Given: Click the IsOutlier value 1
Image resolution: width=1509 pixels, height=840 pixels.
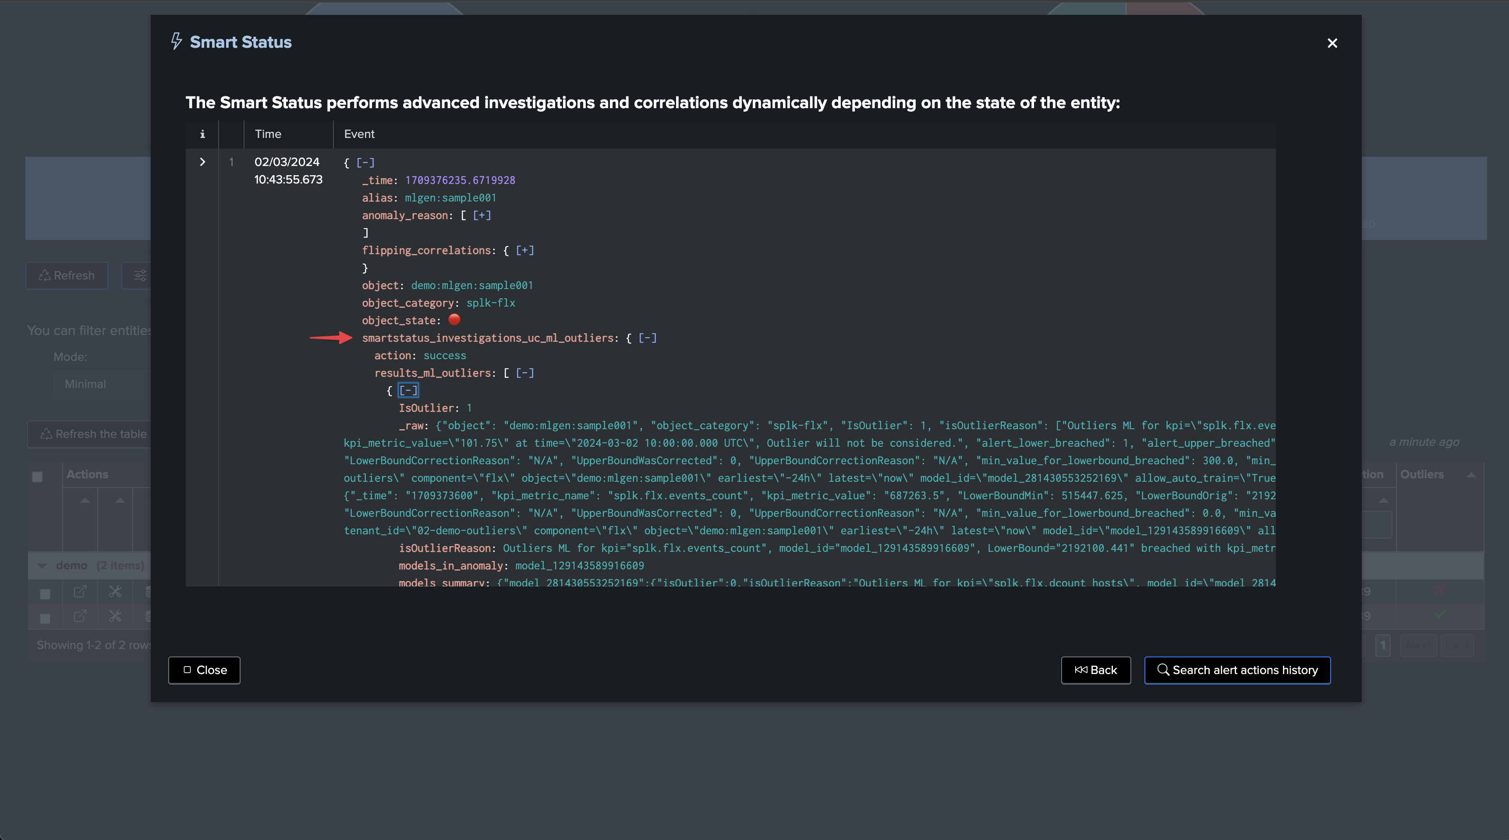Looking at the screenshot, I should coord(469,408).
